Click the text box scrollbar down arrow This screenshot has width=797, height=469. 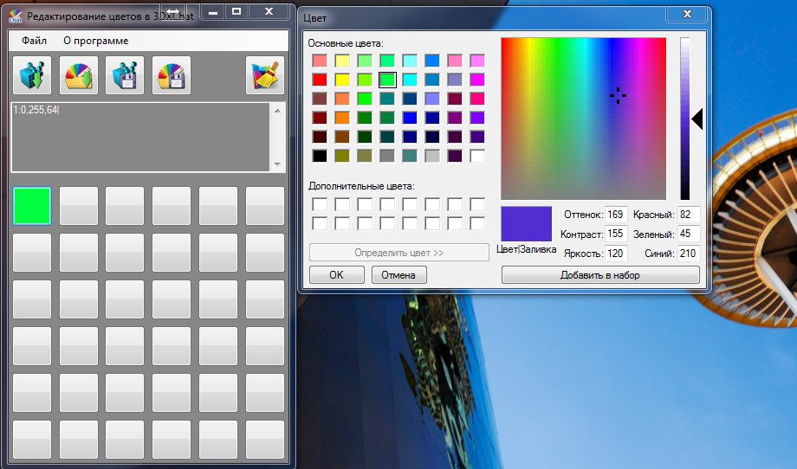pyautogui.click(x=277, y=164)
